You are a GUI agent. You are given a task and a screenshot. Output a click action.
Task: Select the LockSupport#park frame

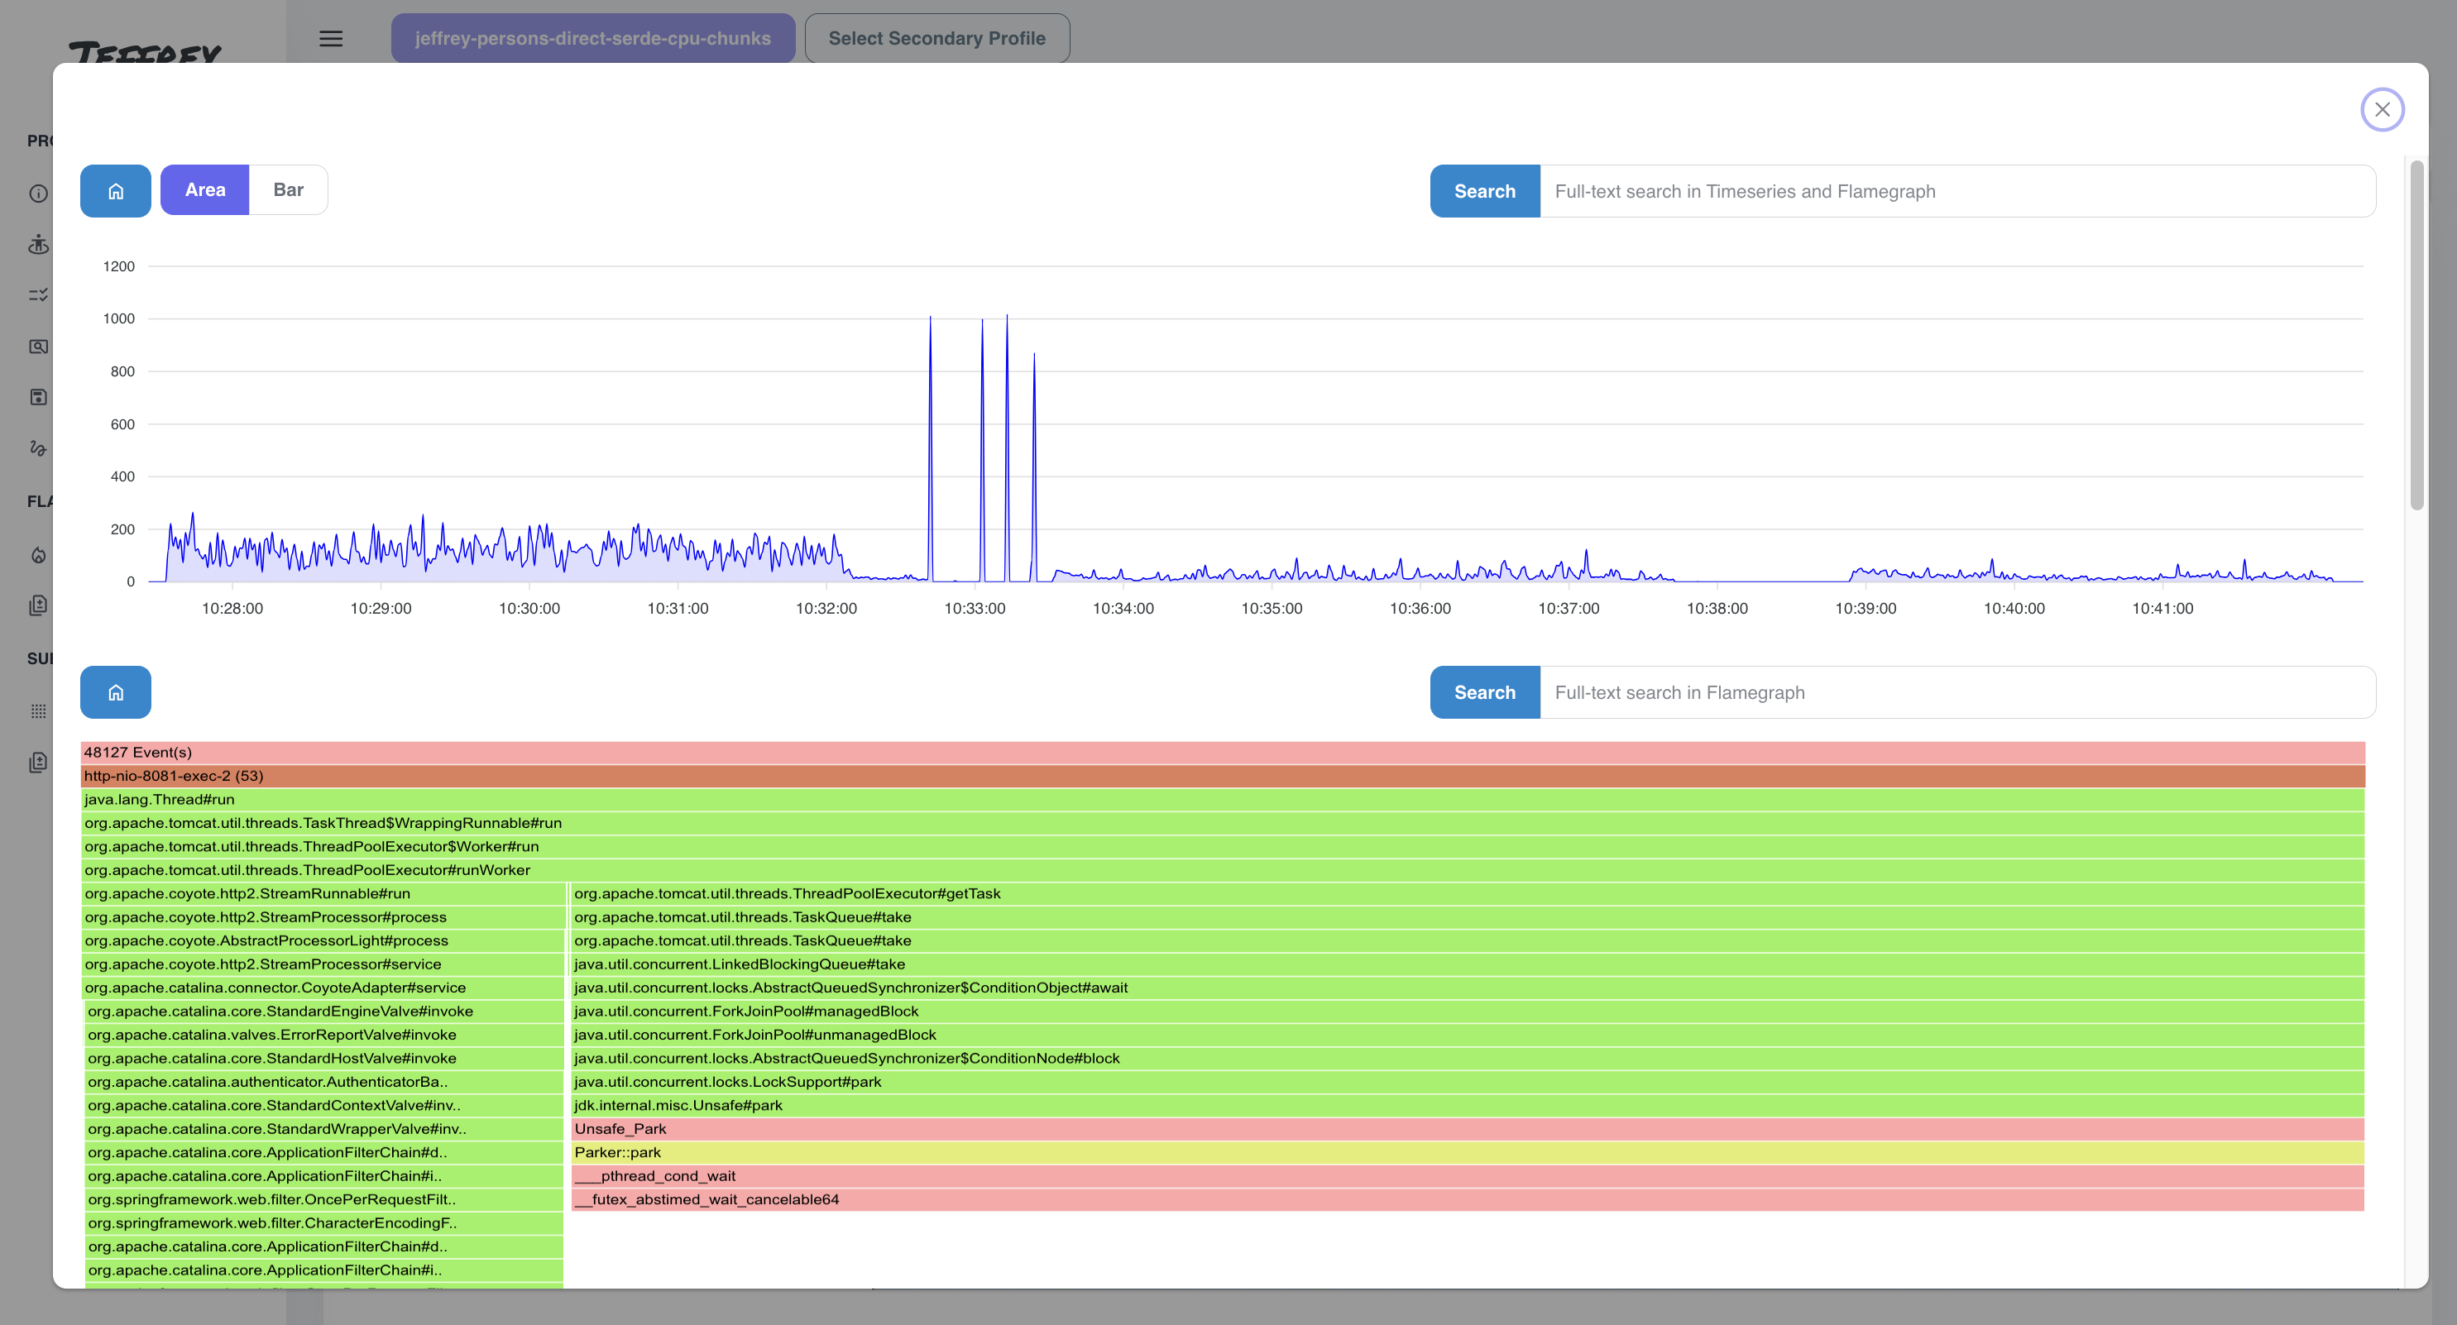point(1467,1082)
